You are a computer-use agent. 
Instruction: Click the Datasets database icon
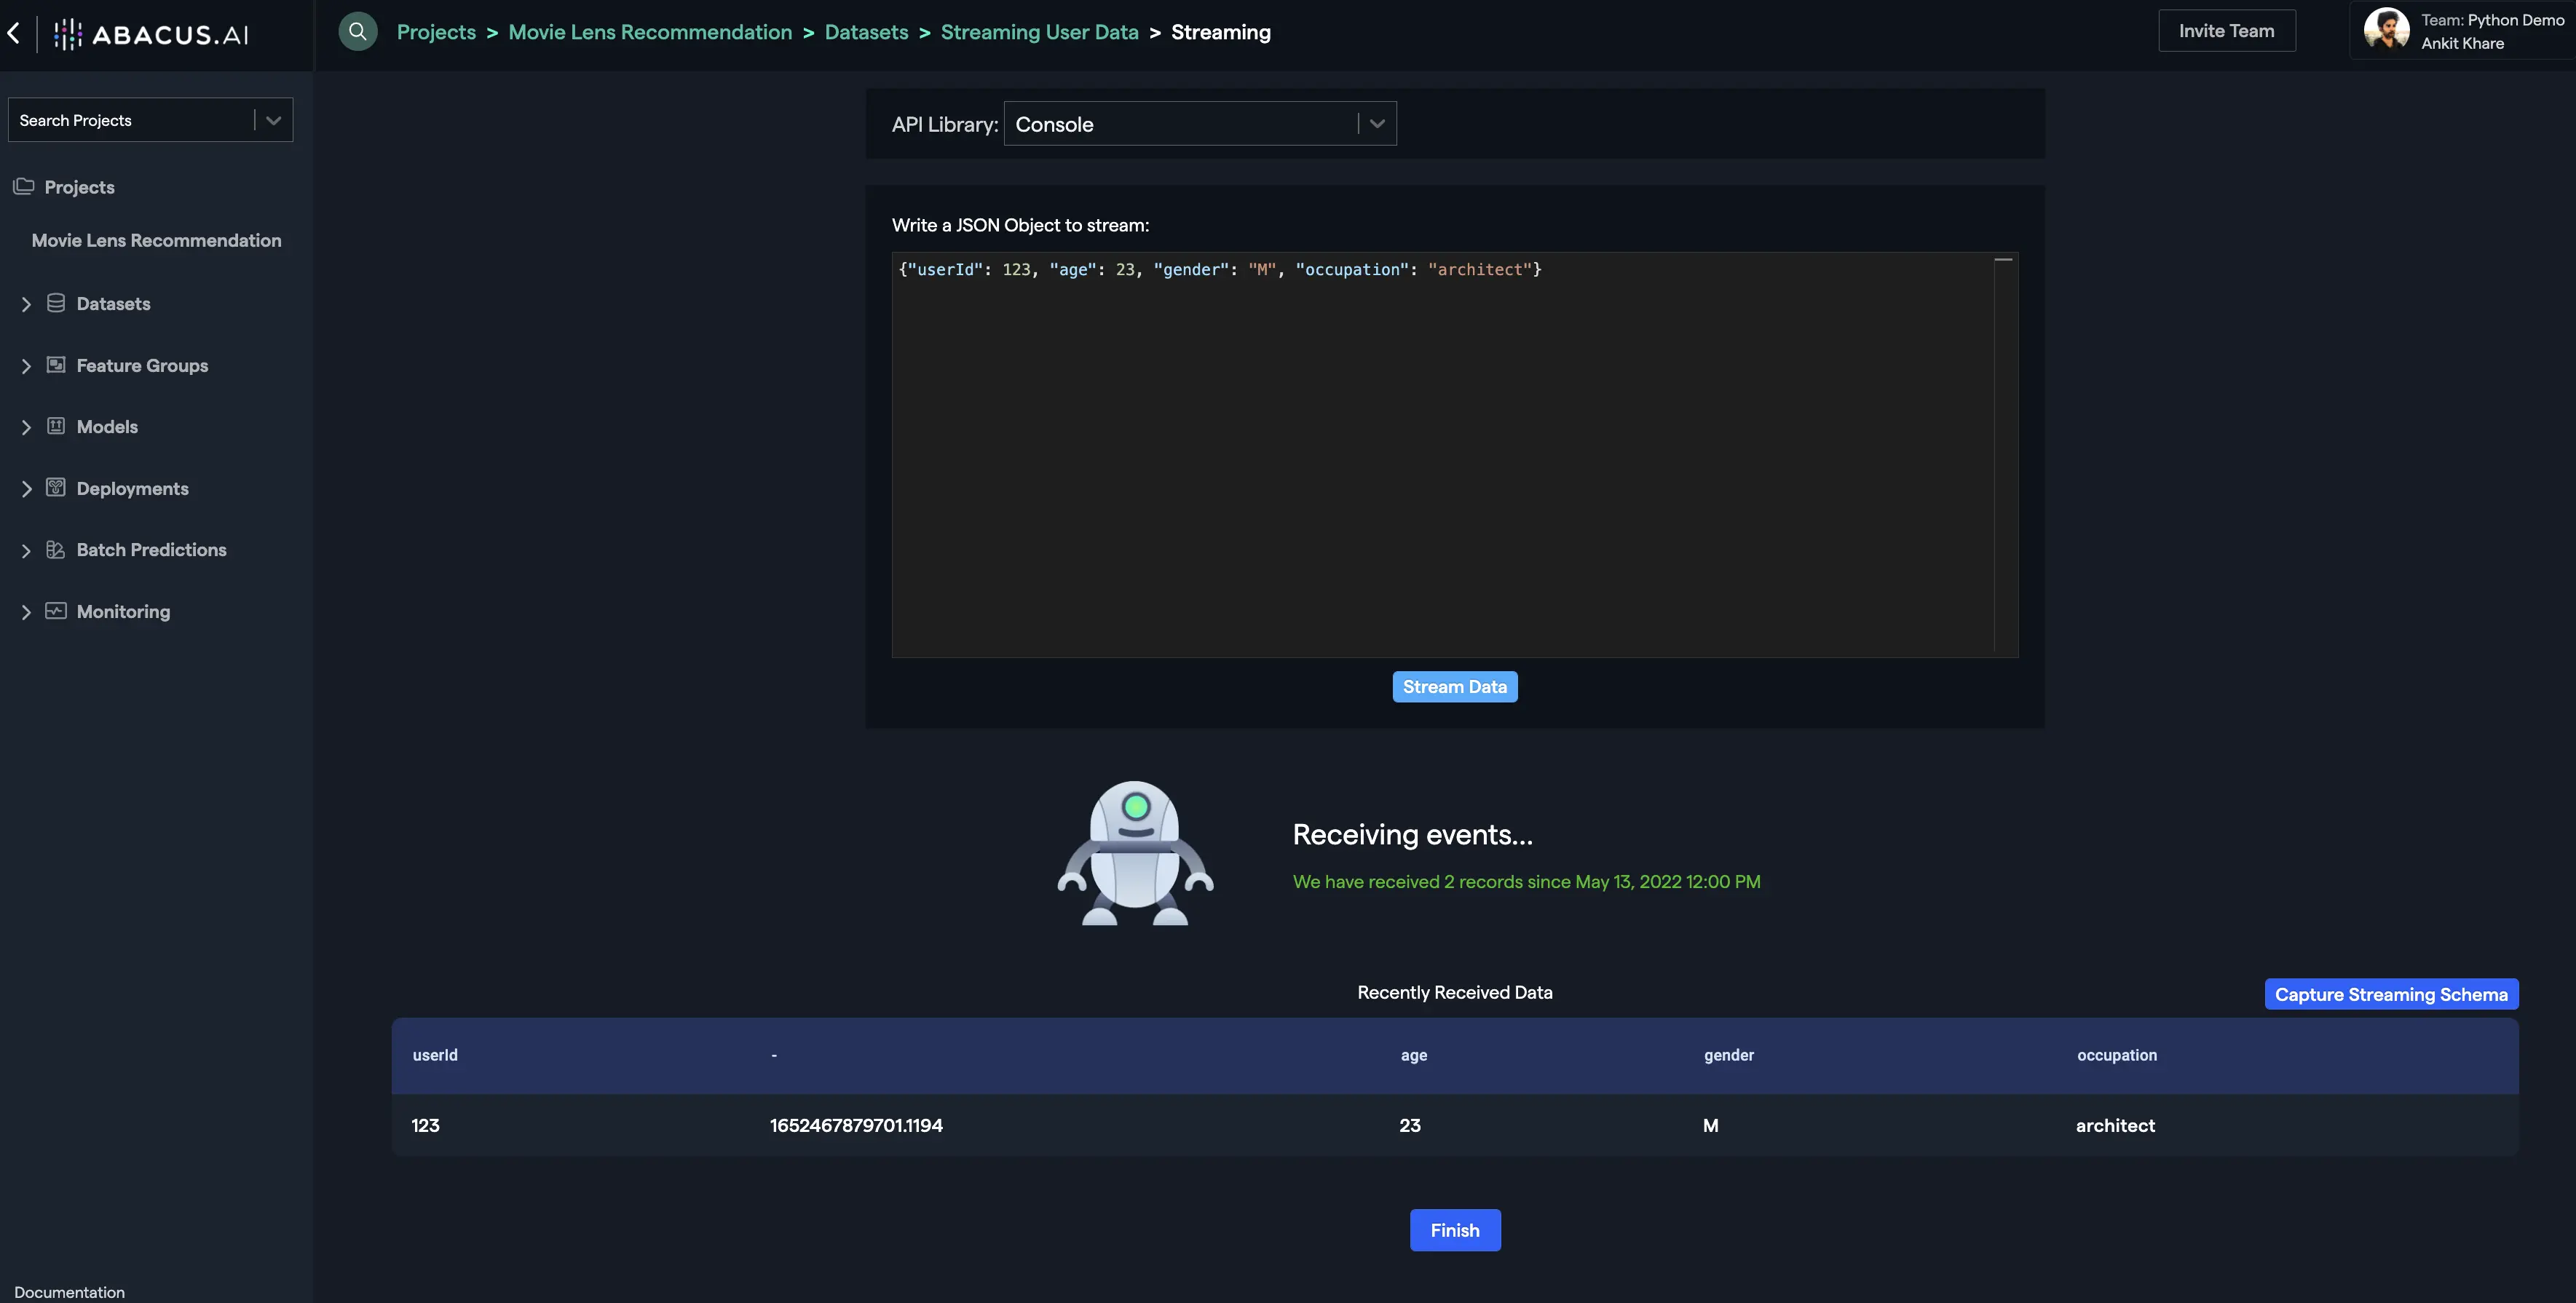coord(56,303)
